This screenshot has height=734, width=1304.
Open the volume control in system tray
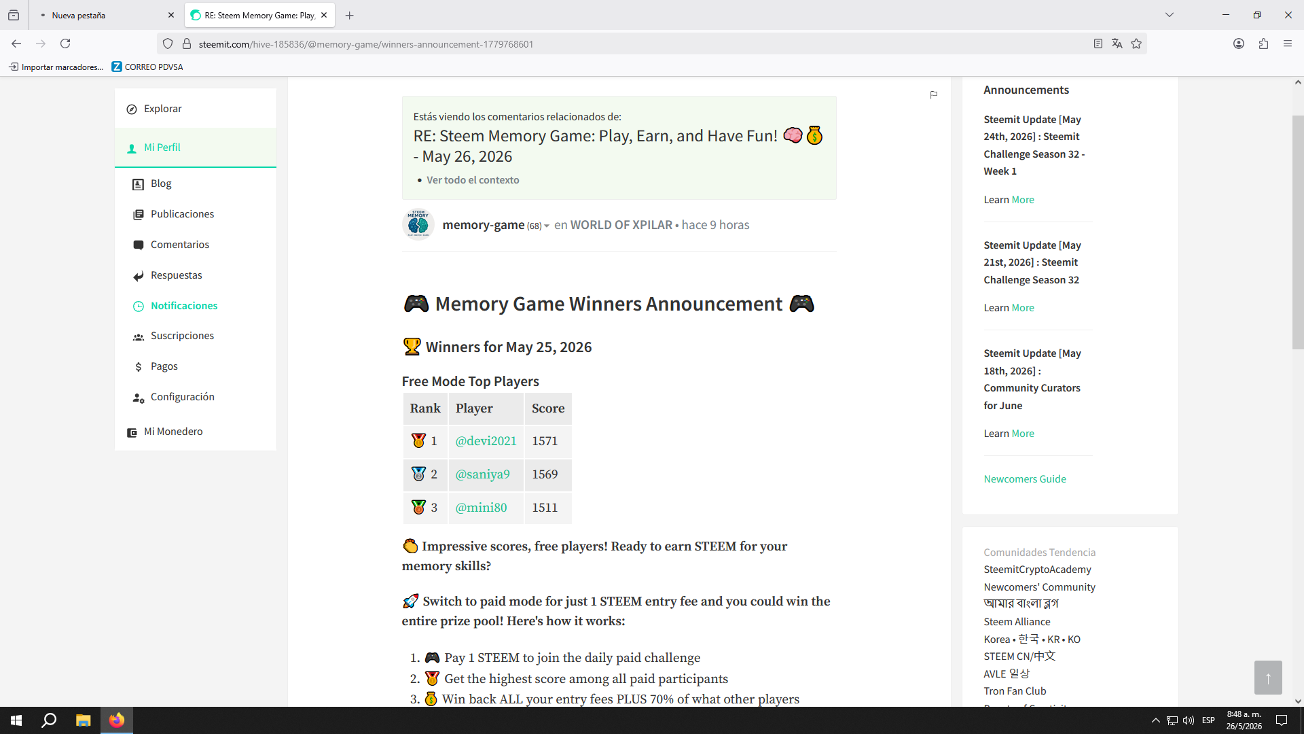pos(1189,720)
